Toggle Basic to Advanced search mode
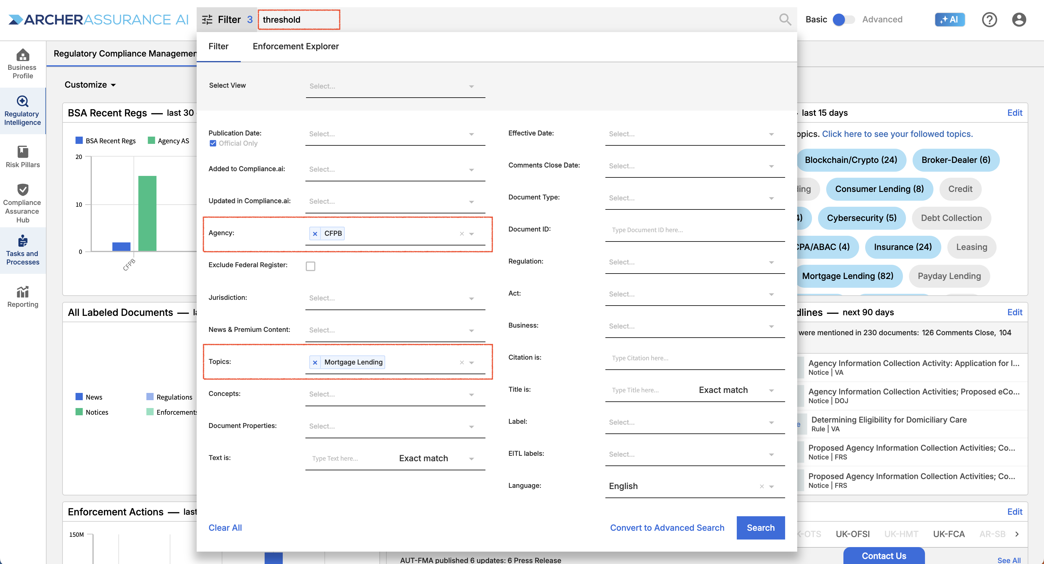Viewport: 1044px width, 564px height. [843, 19]
